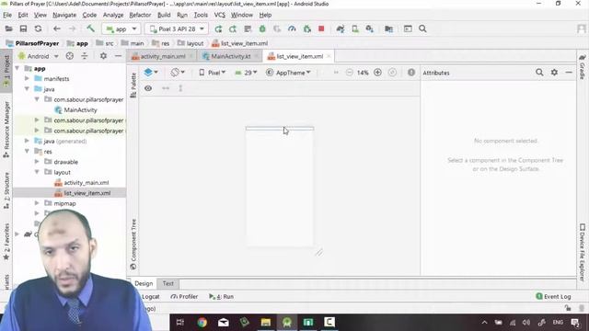Close list_view_item.xml tab

click(329, 56)
